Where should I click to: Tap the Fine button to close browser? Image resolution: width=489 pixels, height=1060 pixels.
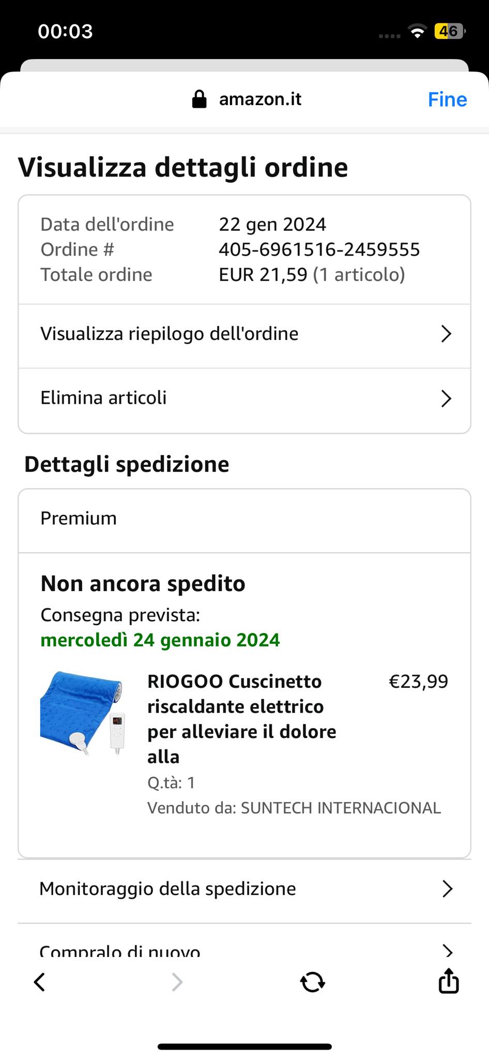pyautogui.click(x=447, y=99)
